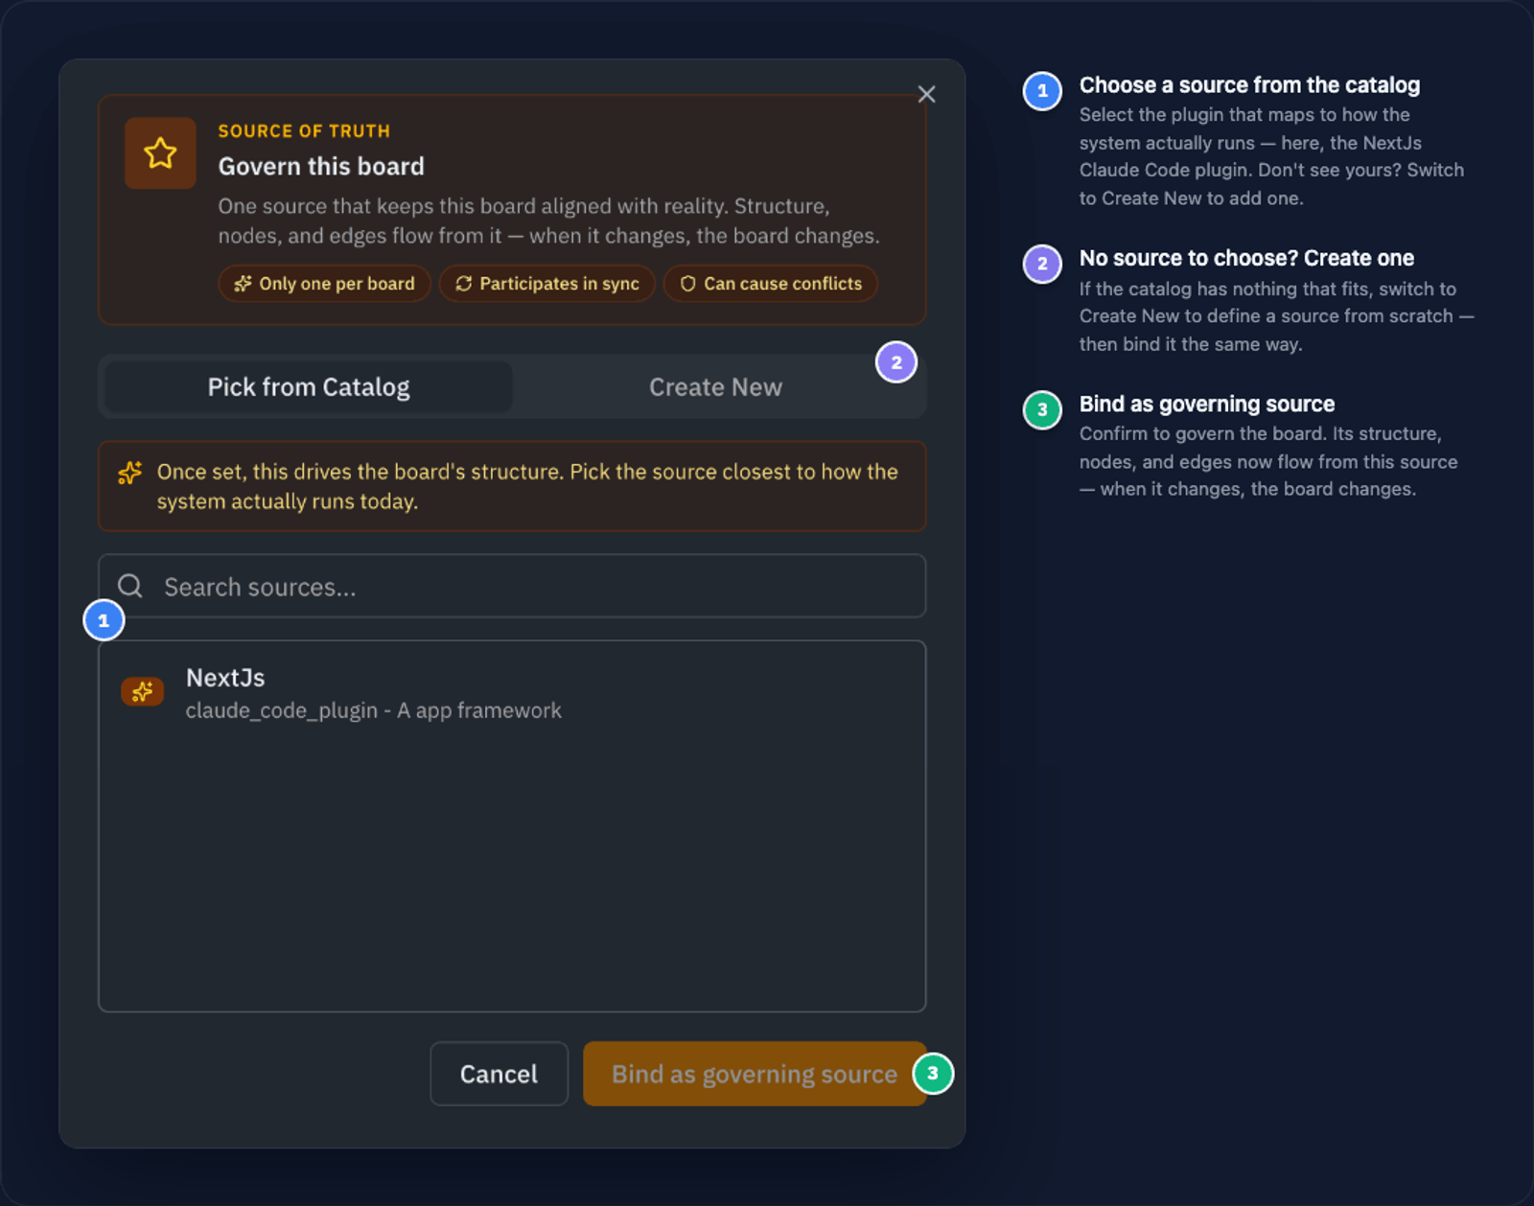Focus the Search sources input field

[512, 586]
